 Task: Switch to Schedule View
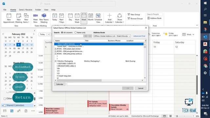[98, 18]
